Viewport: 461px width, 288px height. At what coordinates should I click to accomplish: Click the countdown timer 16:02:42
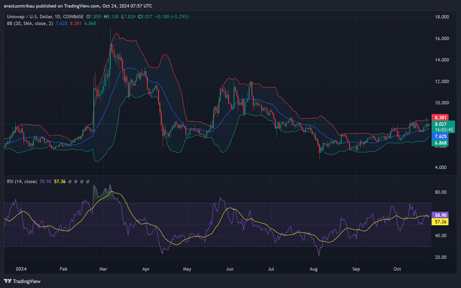pyautogui.click(x=444, y=130)
